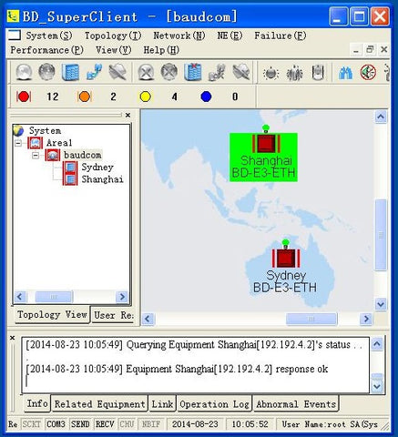Click the grey cable icon after link delete
The width and height of the screenshot is (398, 437).
pos(241,72)
